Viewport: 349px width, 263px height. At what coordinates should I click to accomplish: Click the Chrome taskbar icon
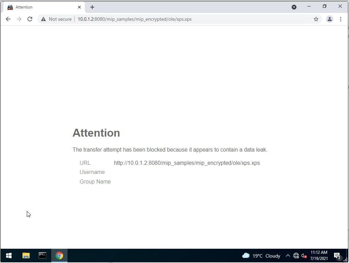[x=59, y=256]
